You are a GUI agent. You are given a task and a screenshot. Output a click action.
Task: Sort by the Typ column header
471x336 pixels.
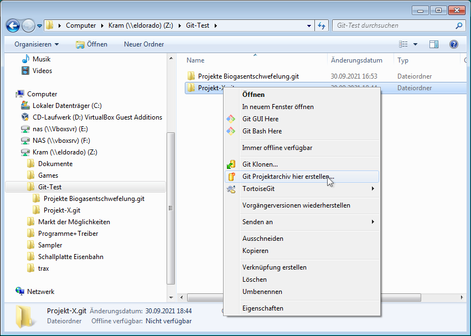click(x=403, y=60)
